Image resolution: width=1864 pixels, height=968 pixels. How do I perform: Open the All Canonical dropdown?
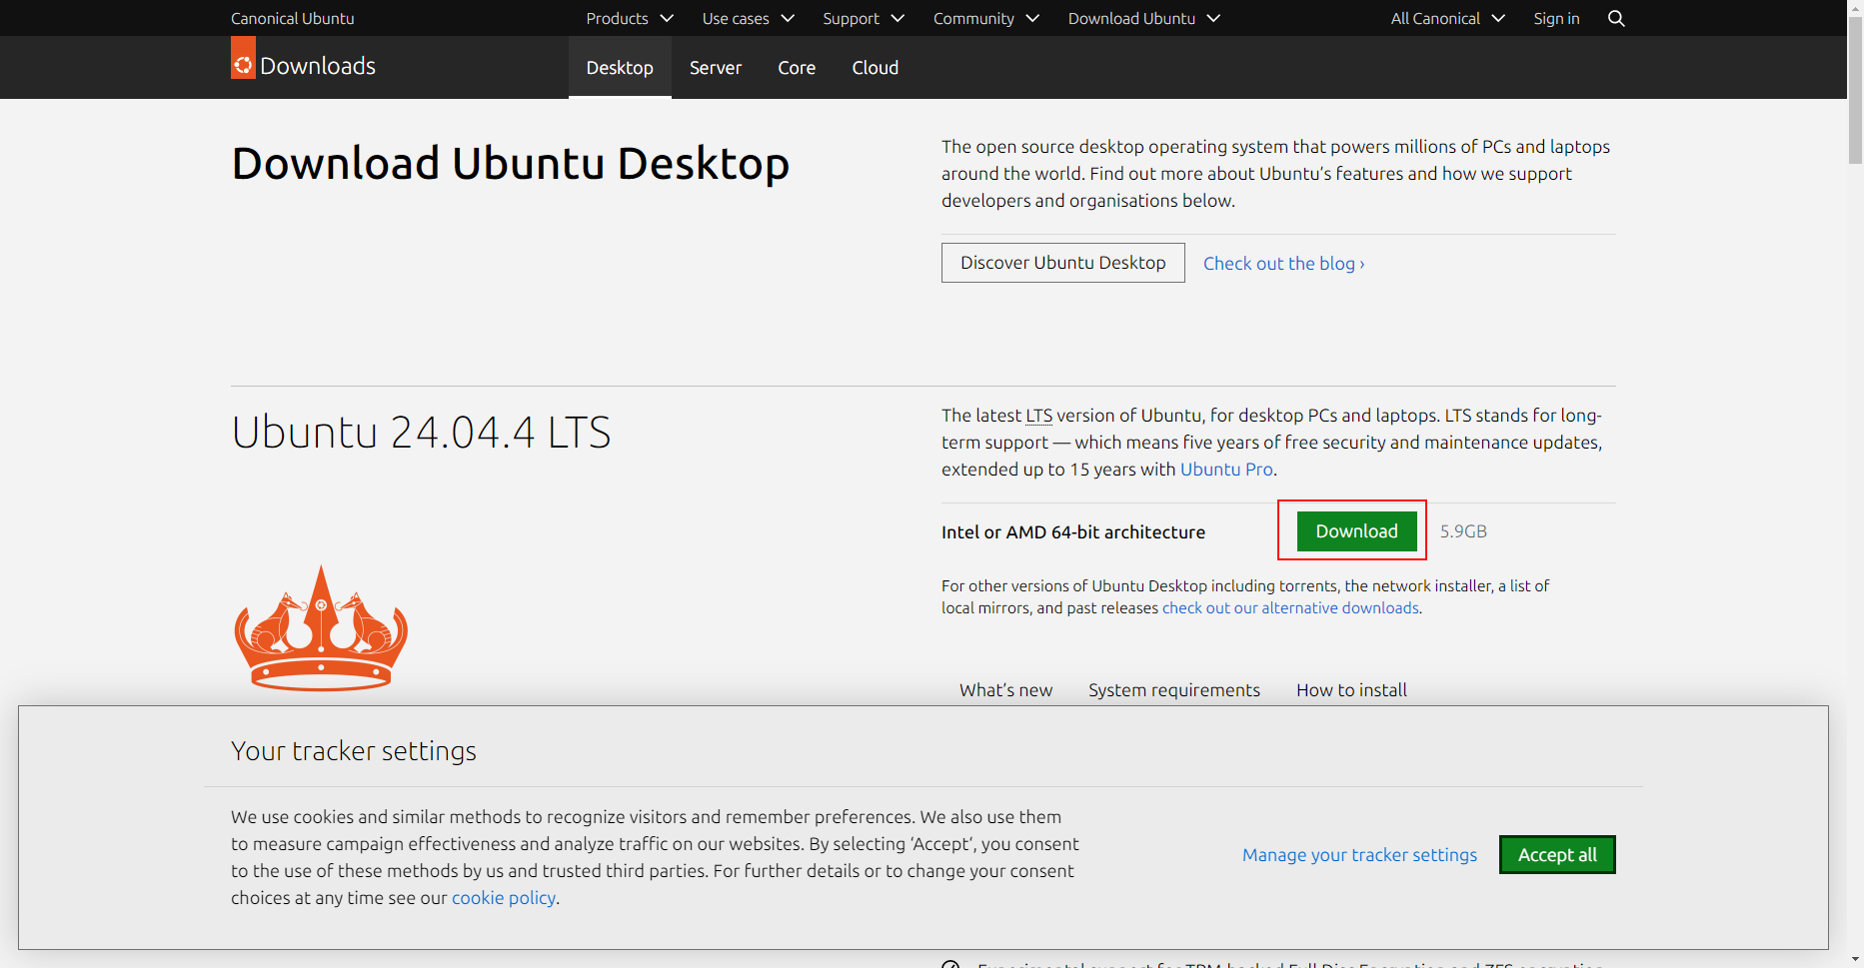(1448, 18)
